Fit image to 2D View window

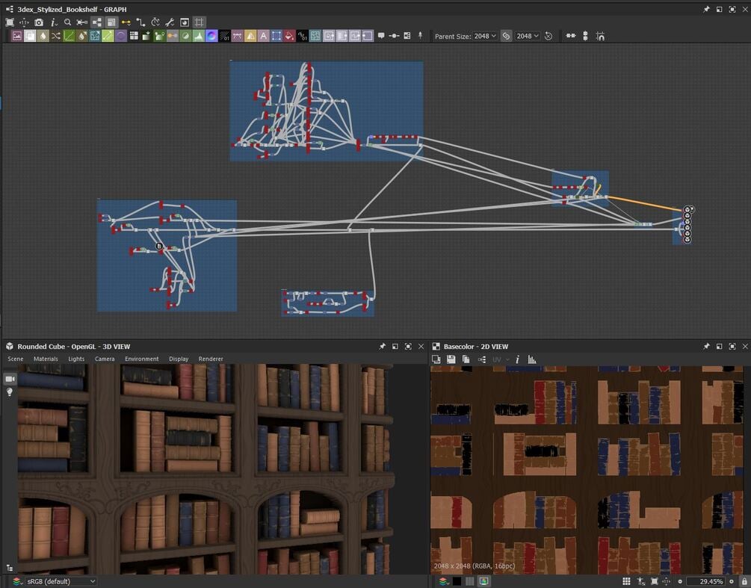(x=655, y=581)
